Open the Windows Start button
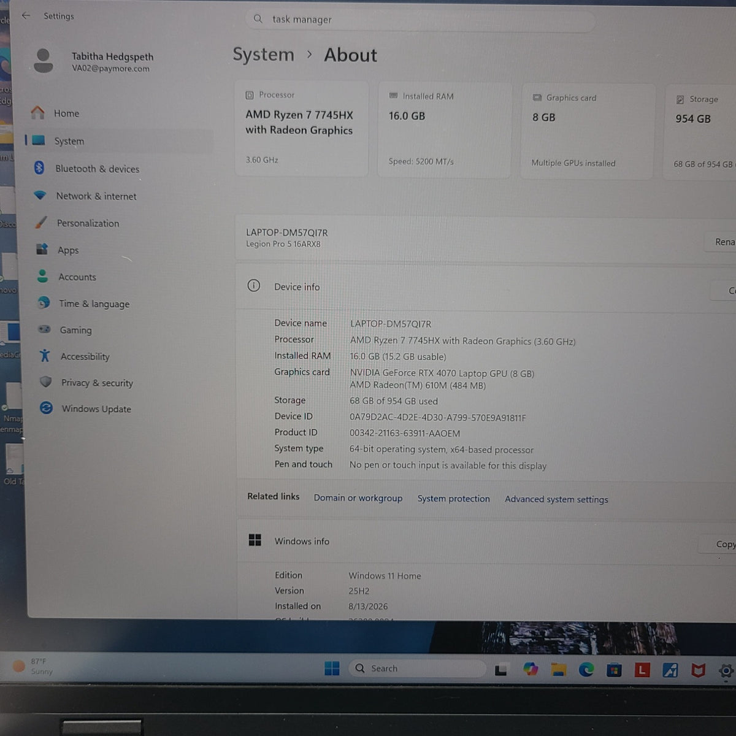The width and height of the screenshot is (736, 736). (332, 668)
